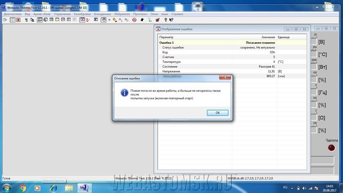Confirm the error description with OK
The image size is (343, 193).
[x=218, y=113]
